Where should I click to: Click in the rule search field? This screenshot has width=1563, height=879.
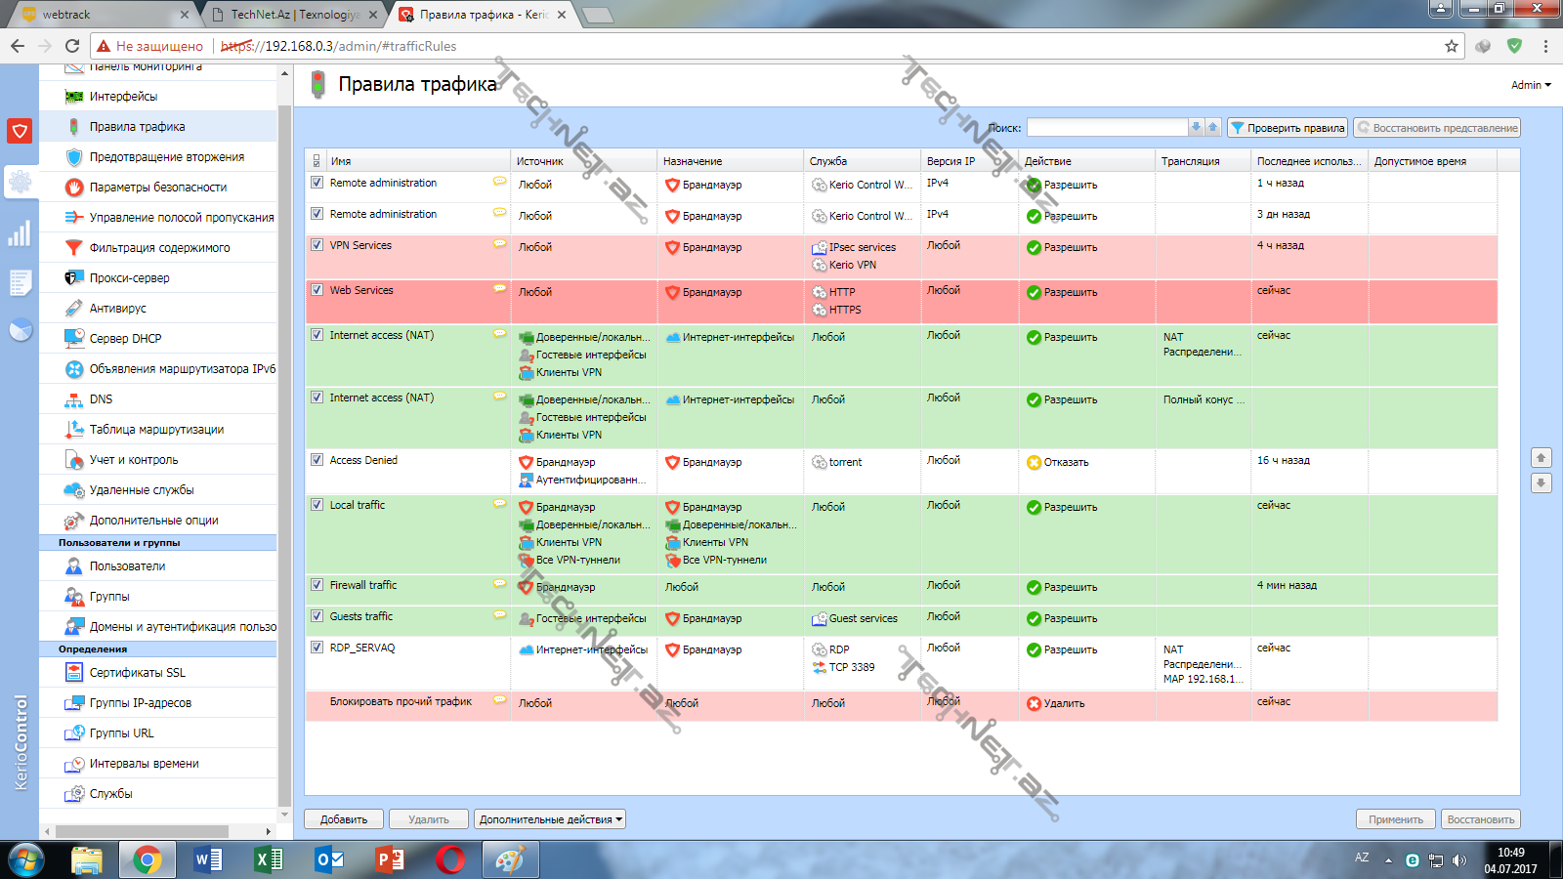1106,128
